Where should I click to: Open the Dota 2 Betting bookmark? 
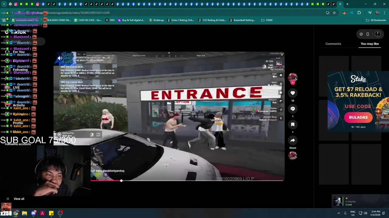tap(181, 20)
